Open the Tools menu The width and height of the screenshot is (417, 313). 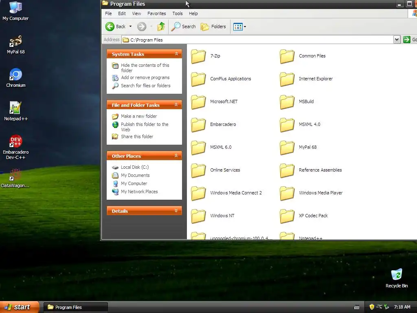pos(178,13)
